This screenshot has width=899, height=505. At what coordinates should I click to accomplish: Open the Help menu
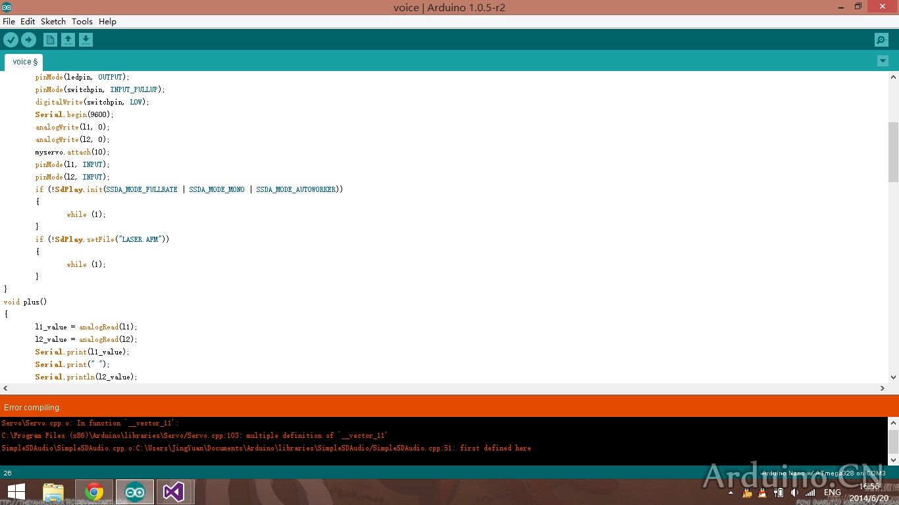point(107,21)
